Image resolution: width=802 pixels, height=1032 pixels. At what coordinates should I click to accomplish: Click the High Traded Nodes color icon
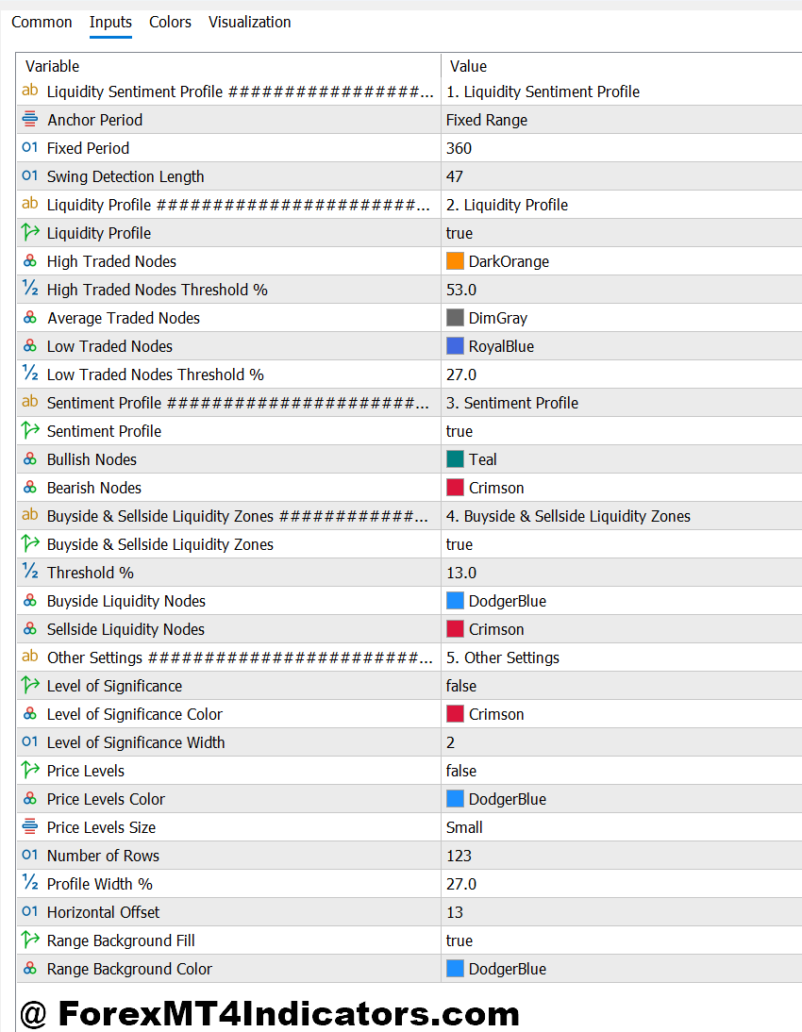pos(30,260)
